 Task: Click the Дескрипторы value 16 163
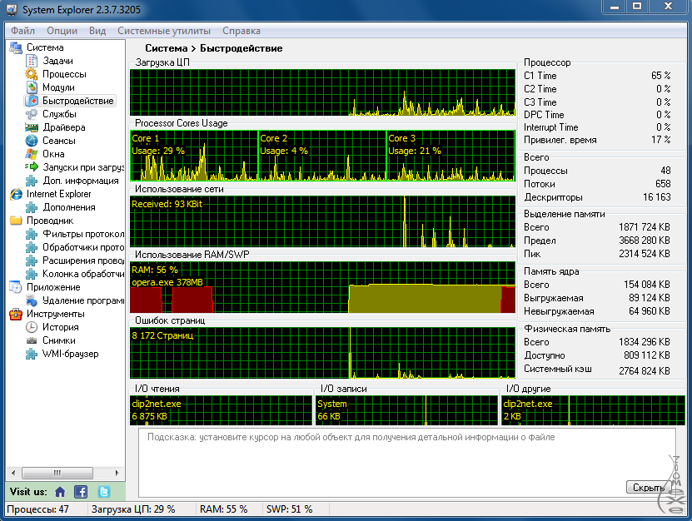click(x=657, y=197)
